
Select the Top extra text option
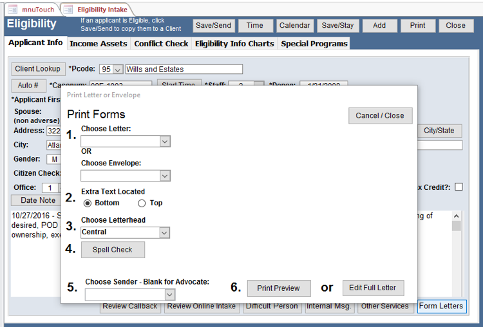tap(142, 203)
